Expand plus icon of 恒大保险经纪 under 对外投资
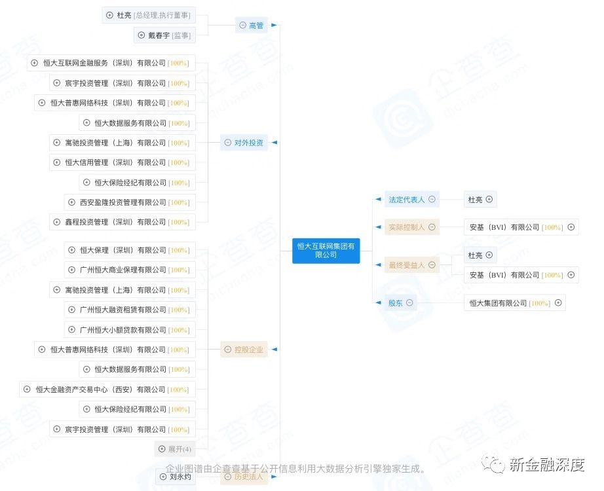Image resolution: width=604 pixels, height=491 pixels. (86, 182)
